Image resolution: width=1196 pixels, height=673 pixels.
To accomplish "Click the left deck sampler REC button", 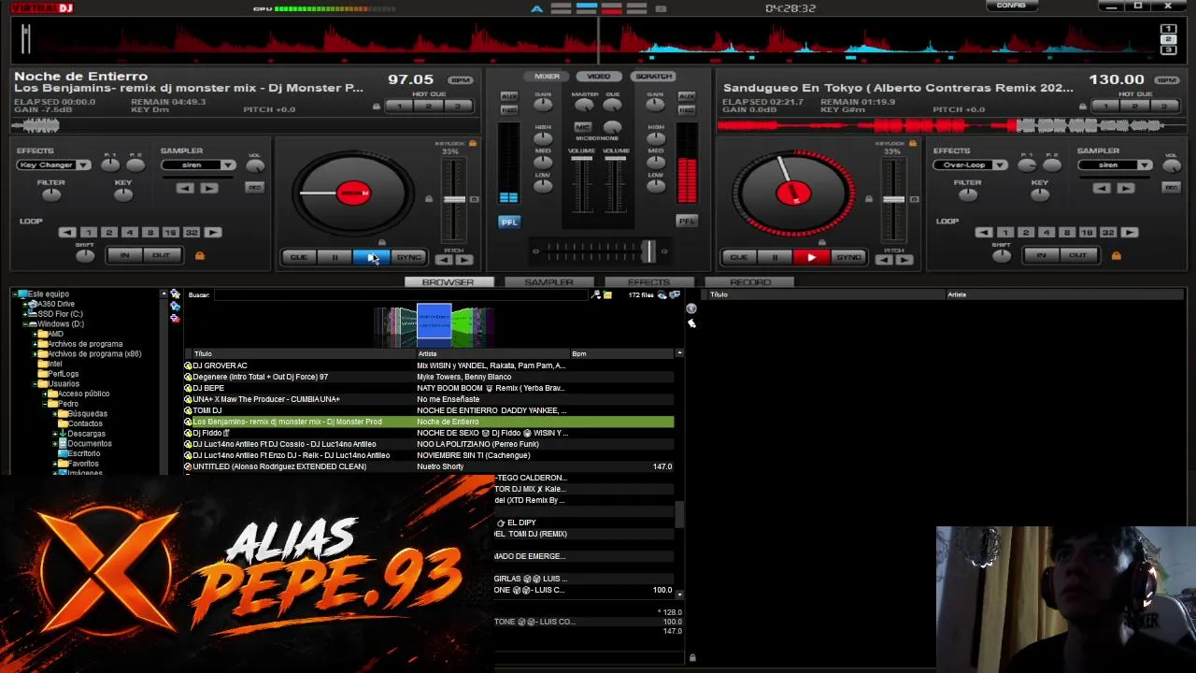I will pyautogui.click(x=254, y=188).
